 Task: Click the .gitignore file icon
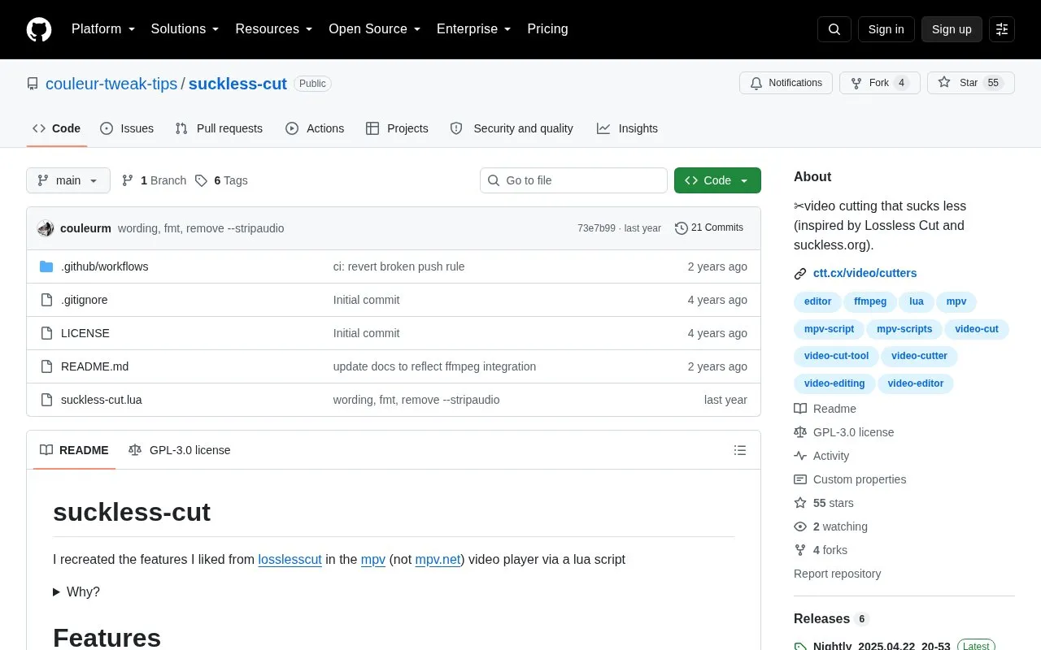tap(46, 300)
